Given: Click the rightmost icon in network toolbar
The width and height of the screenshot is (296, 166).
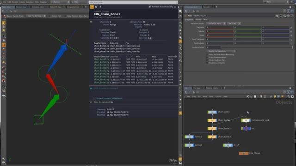Looking at the screenshot, I should coord(292,96).
